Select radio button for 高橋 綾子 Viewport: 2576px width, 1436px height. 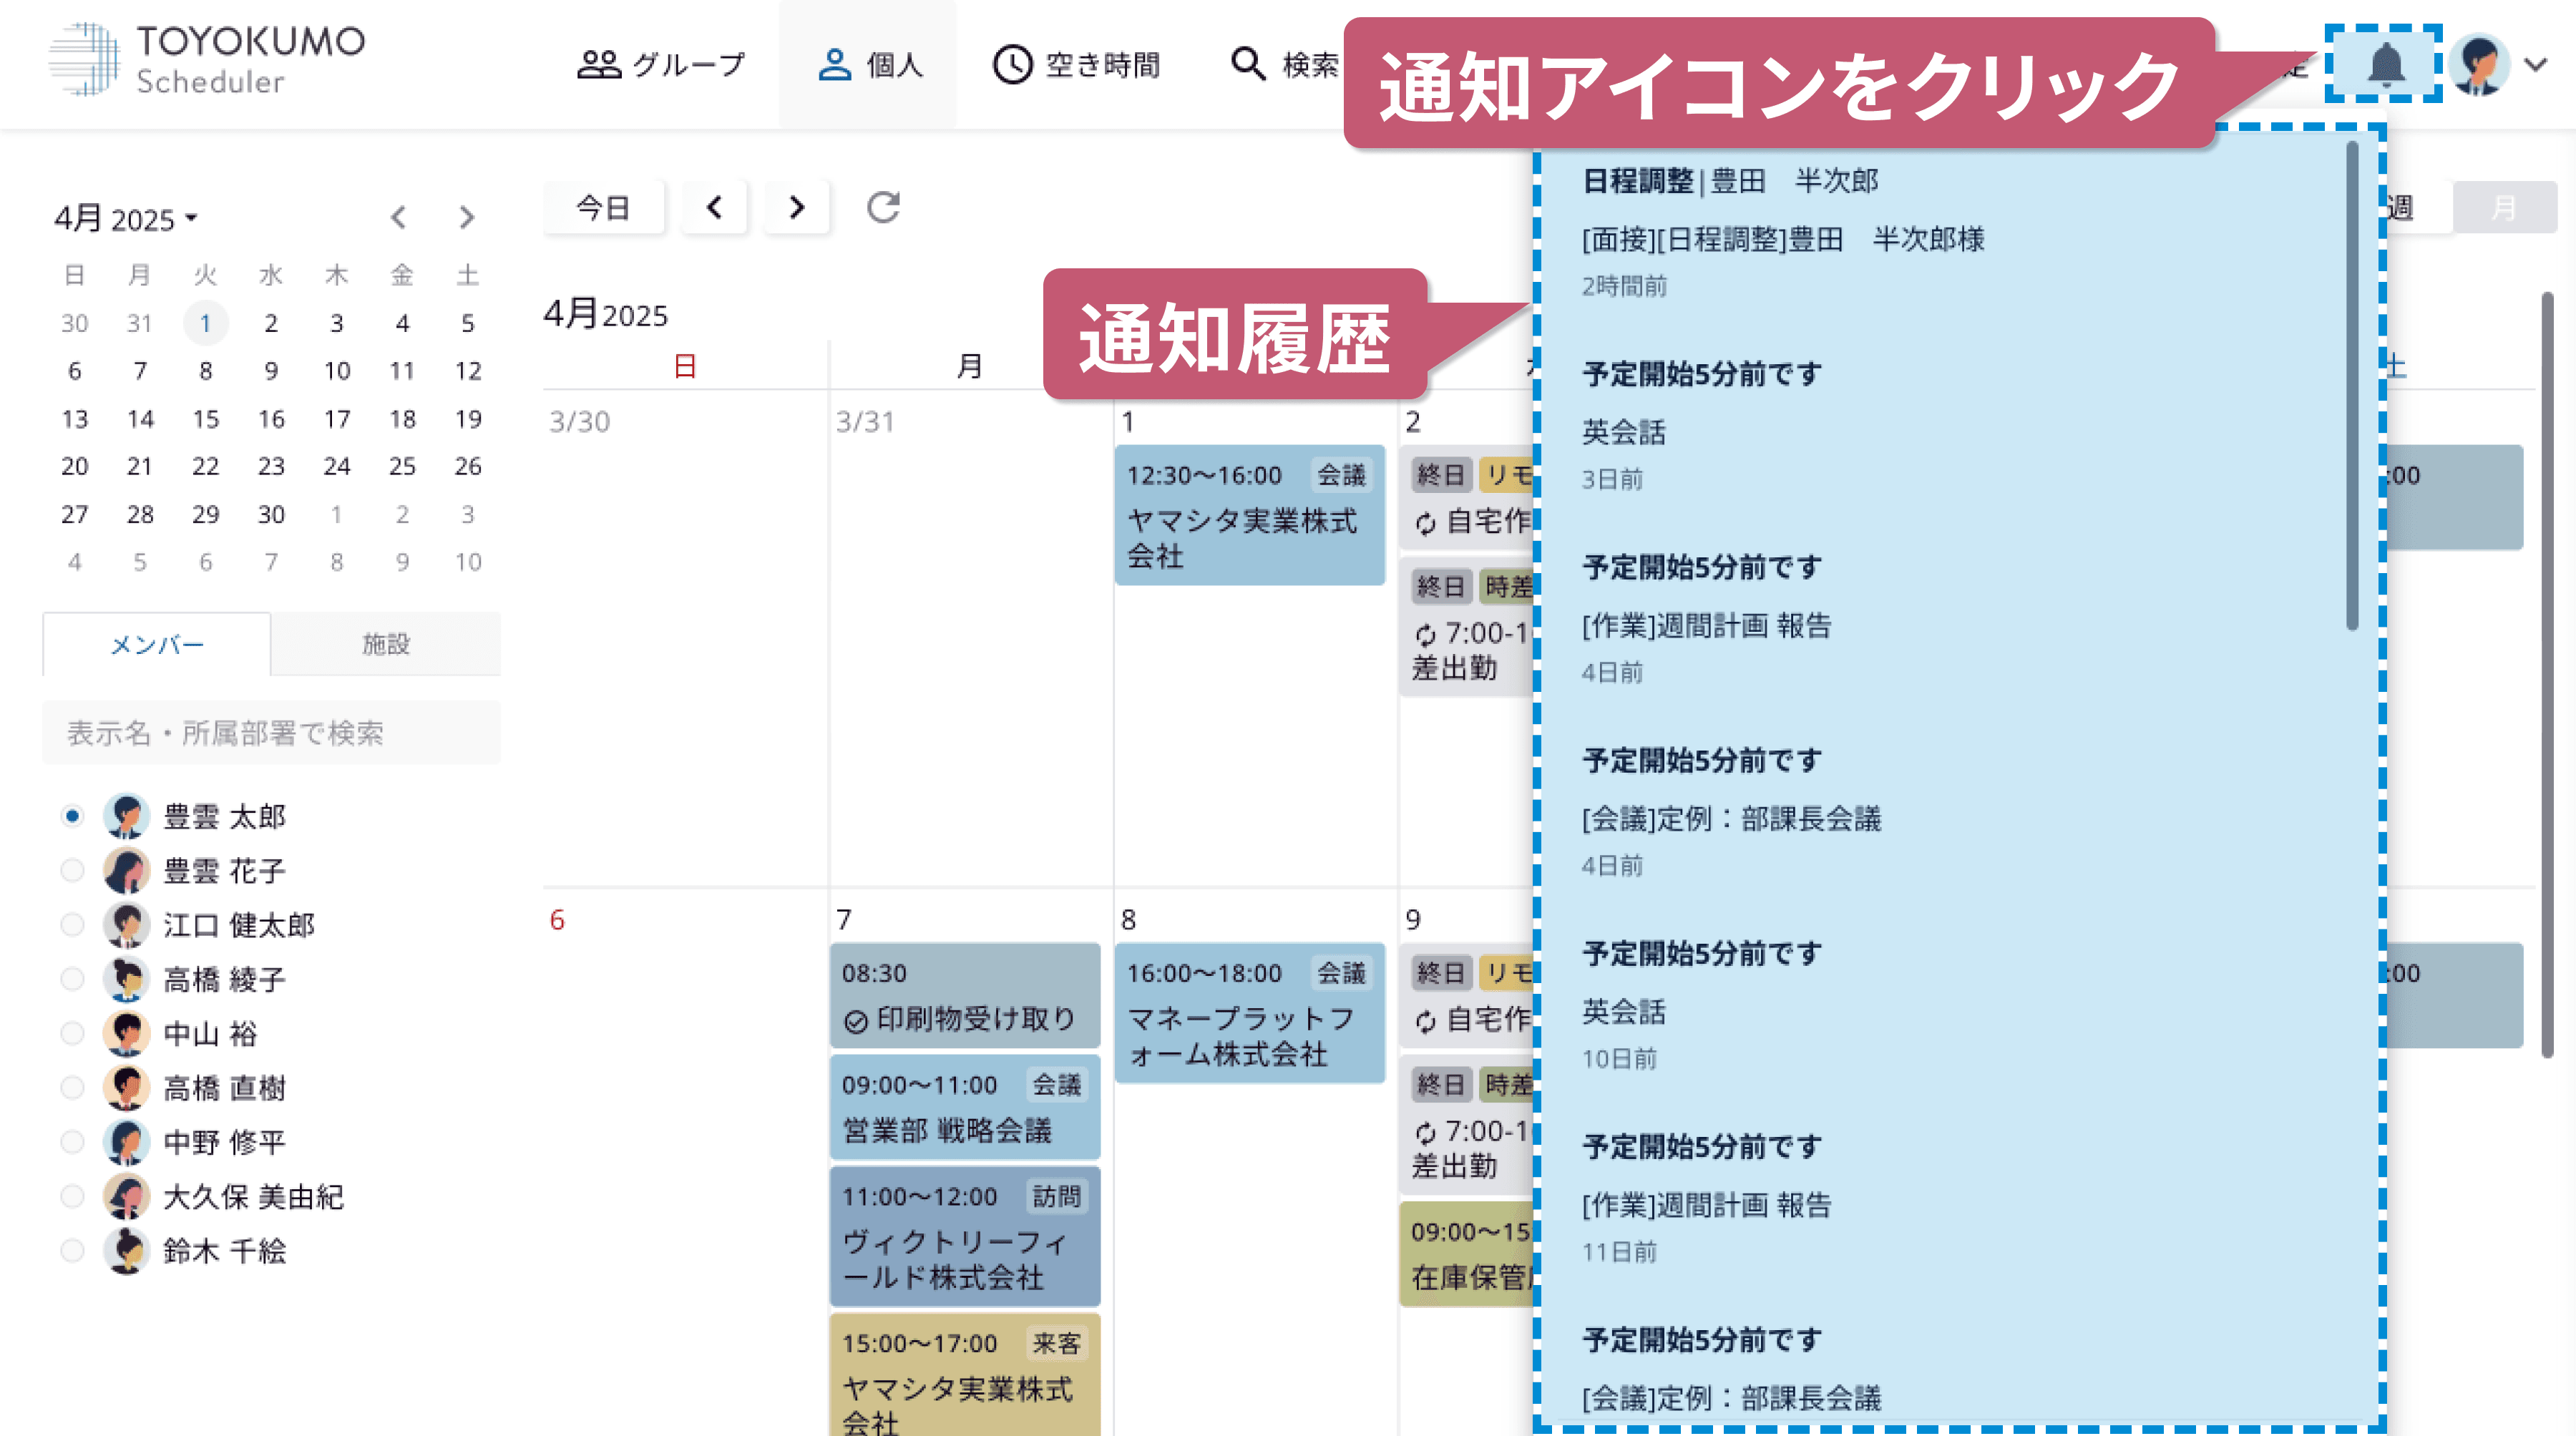[72, 978]
